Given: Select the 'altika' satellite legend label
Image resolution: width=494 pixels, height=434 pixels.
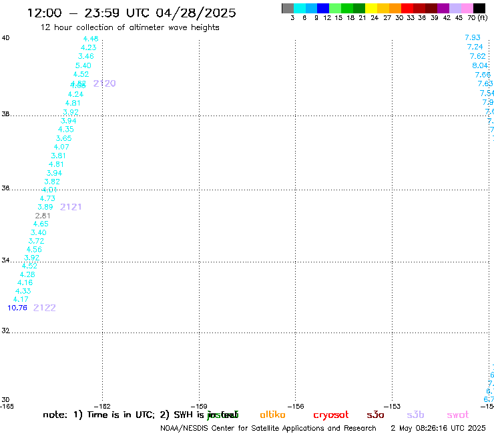Looking at the screenshot, I should 272,415.
